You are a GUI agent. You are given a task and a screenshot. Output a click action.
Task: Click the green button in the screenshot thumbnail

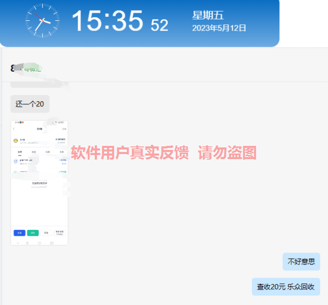click(33, 233)
